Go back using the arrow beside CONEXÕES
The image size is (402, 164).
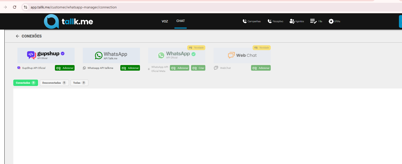pos(17,36)
